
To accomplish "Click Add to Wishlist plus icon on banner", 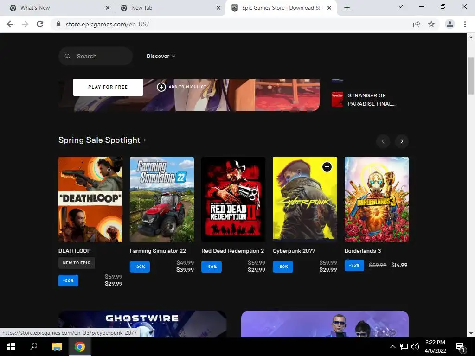I will point(161,87).
